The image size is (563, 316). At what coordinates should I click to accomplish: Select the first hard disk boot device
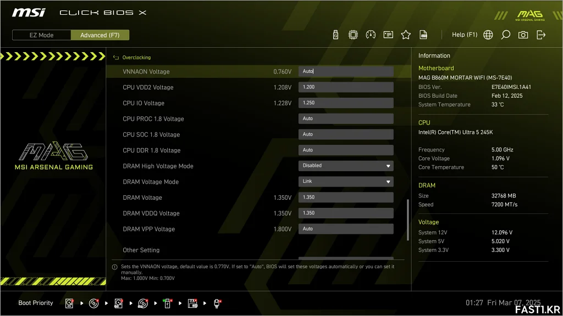point(69,303)
